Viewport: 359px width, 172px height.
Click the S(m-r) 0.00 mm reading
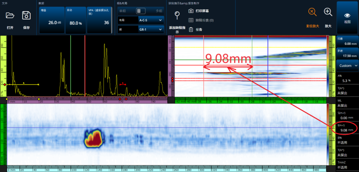[347, 116]
